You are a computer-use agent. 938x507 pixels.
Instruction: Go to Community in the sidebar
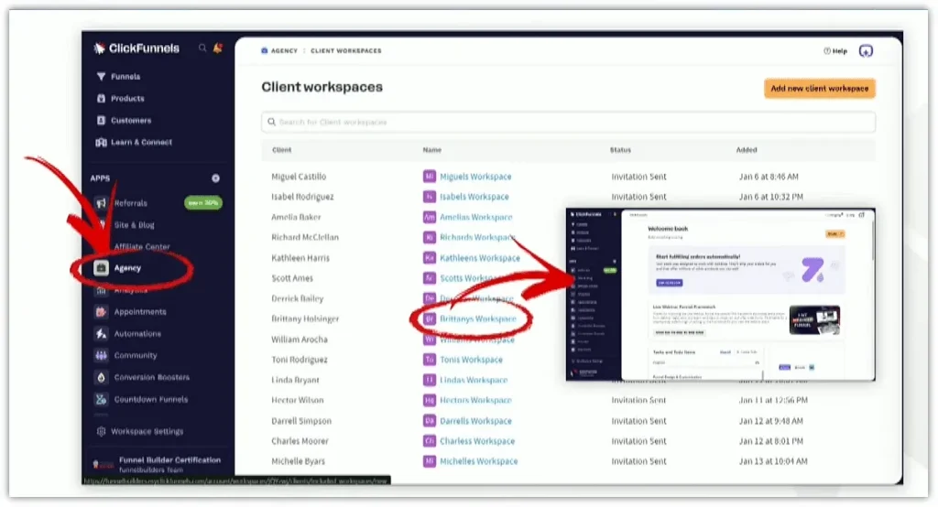click(x=136, y=356)
